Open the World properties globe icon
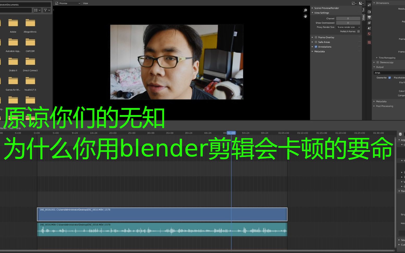Viewport: 405px width, 253px height. coord(369,34)
